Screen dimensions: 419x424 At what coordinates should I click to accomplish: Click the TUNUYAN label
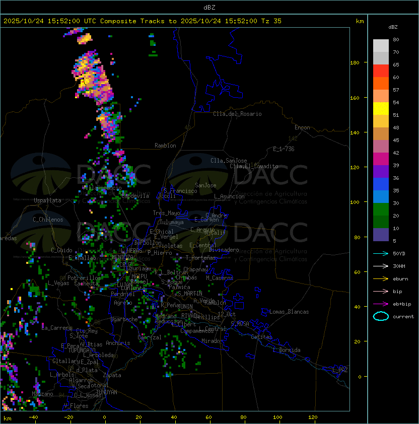click(x=107, y=392)
